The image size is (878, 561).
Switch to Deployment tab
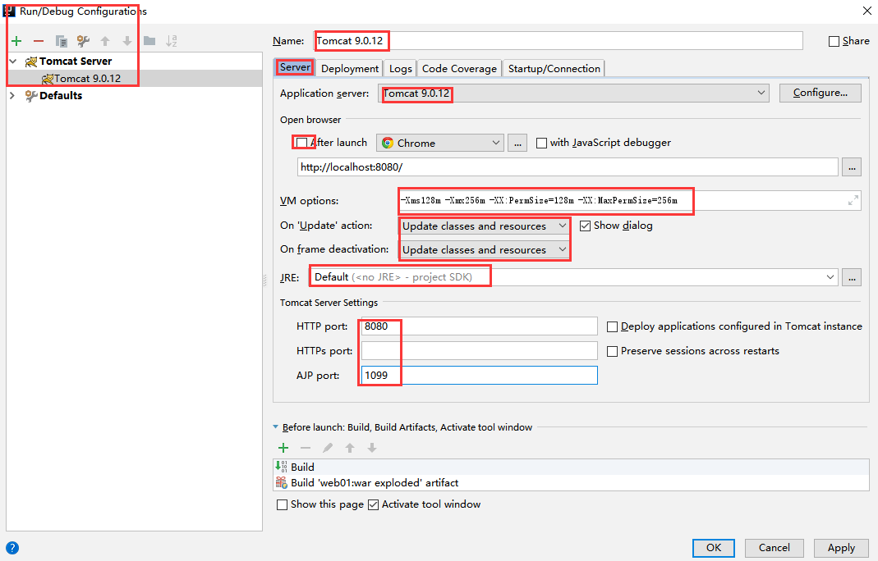[350, 68]
